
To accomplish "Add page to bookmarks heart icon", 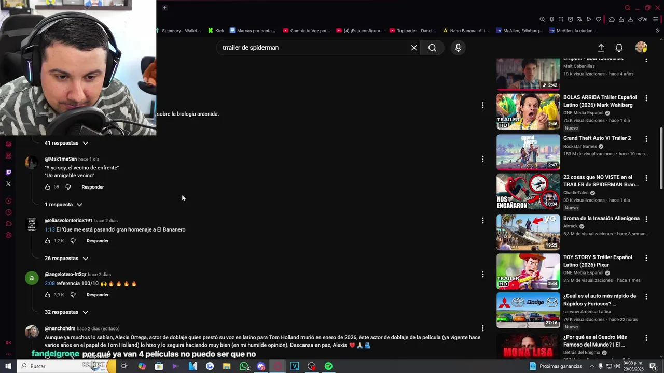I will (598, 19).
